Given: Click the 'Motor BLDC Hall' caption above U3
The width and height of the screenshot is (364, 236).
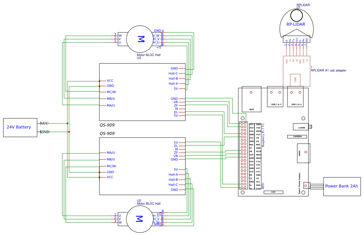Looking at the screenshot, I should click(x=149, y=55).
